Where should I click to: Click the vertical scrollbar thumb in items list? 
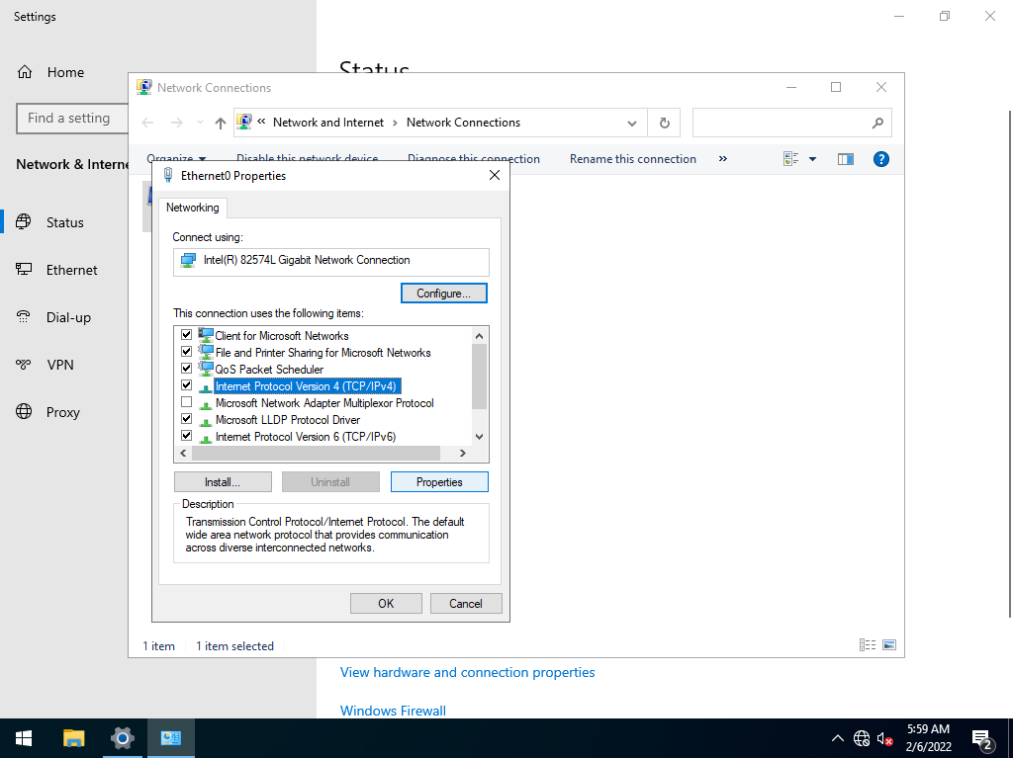pyautogui.click(x=479, y=377)
